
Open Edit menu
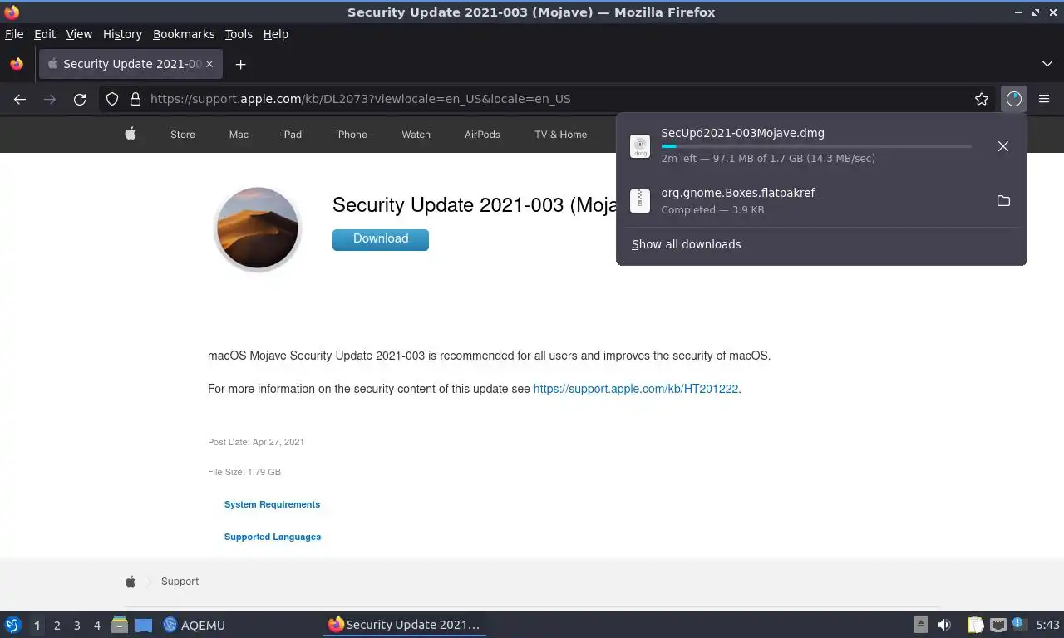pos(45,34)
